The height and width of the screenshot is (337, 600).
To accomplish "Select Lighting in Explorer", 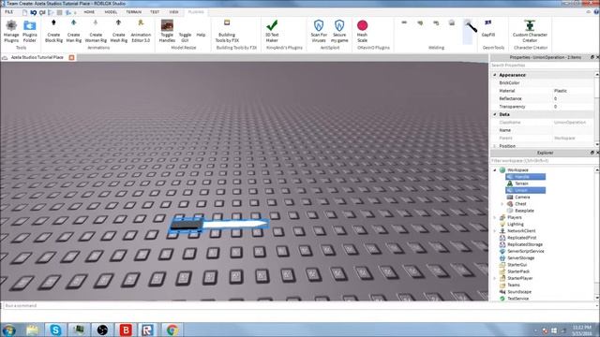I will 515,225.
